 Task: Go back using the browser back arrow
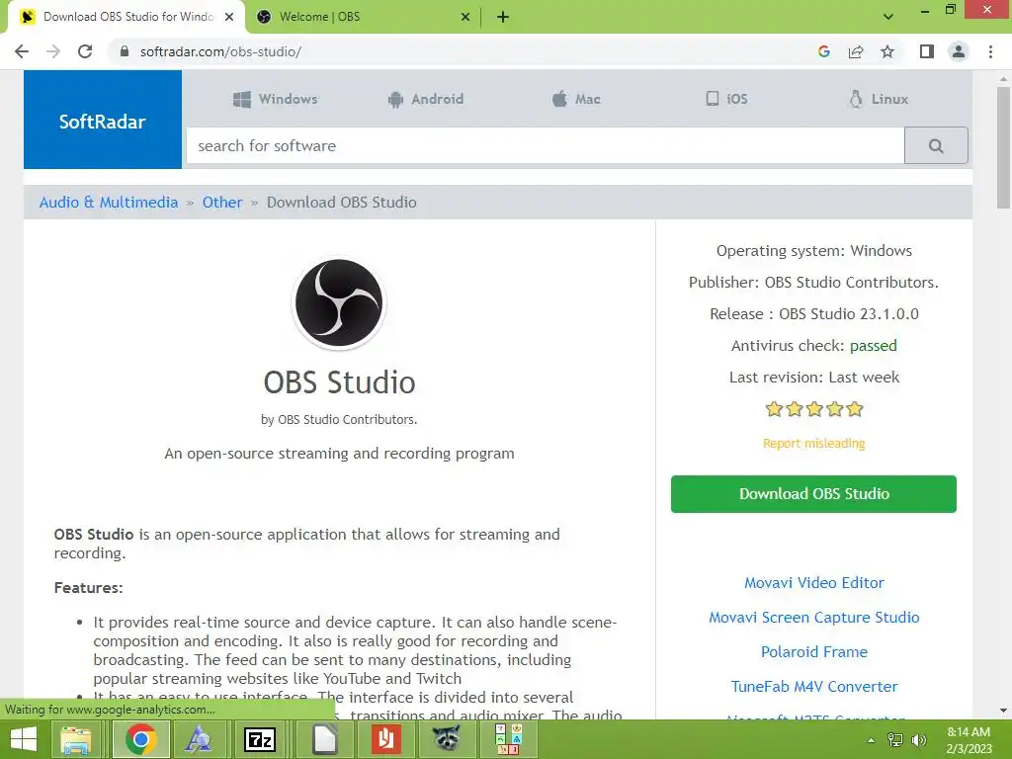[22, 51]
